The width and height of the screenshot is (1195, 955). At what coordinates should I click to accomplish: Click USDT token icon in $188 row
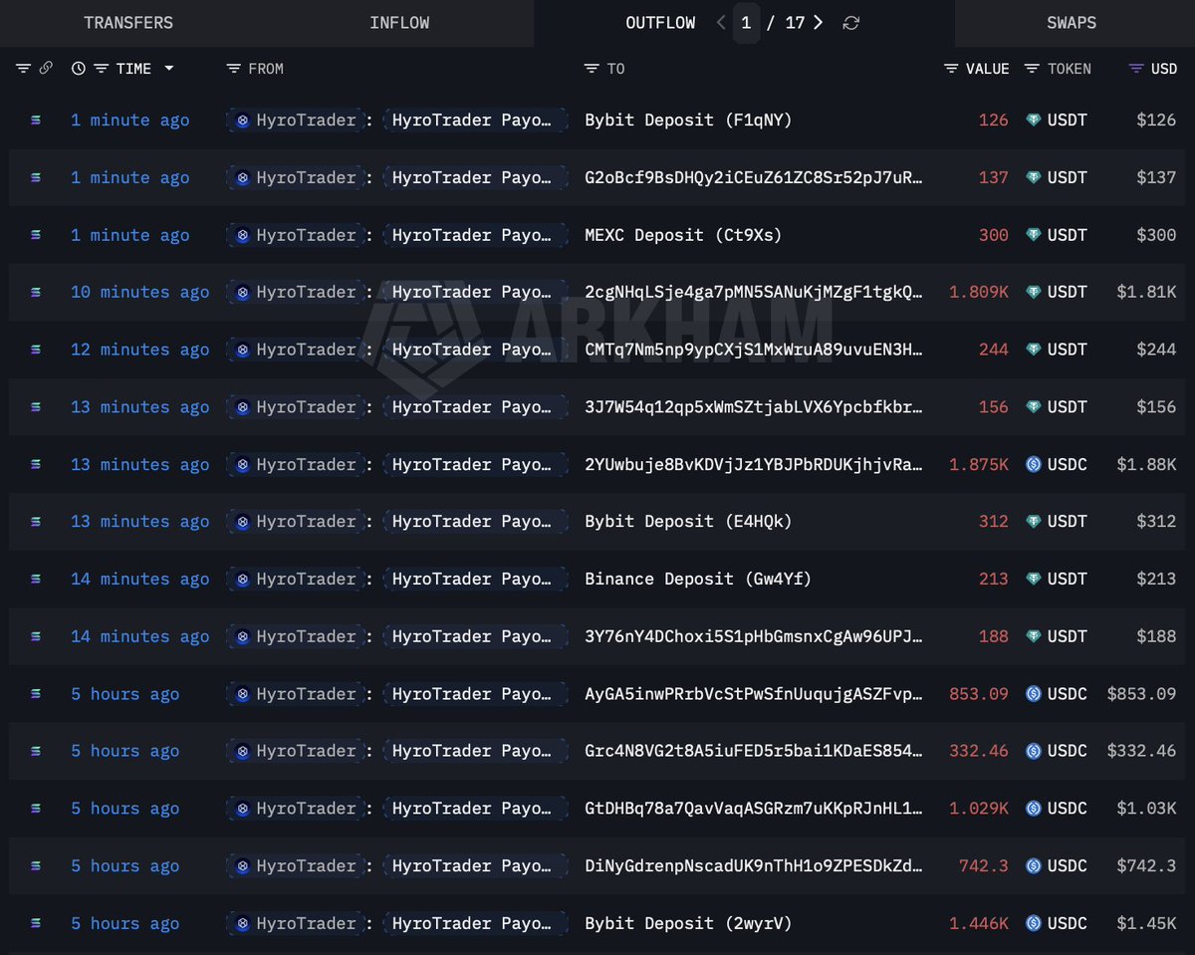pyautogui.click(x=1033, y=637)
